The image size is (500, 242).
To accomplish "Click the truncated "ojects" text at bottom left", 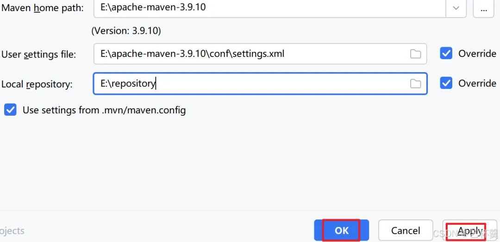I will (12, 230).
